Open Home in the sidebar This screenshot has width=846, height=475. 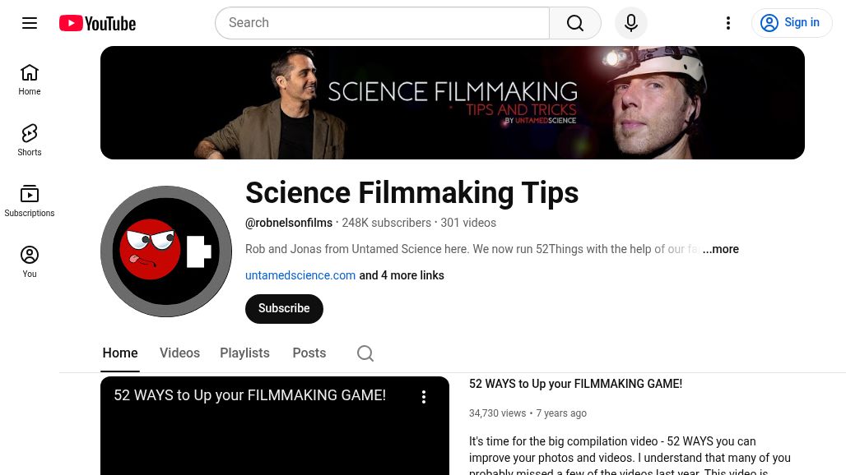tap(30, 80)
